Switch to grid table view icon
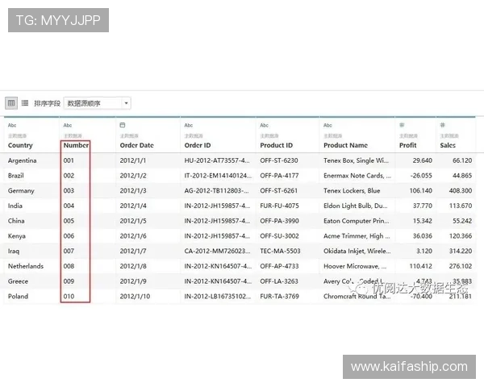Screen dimensions: 484x387 click(x=11, y=103)
